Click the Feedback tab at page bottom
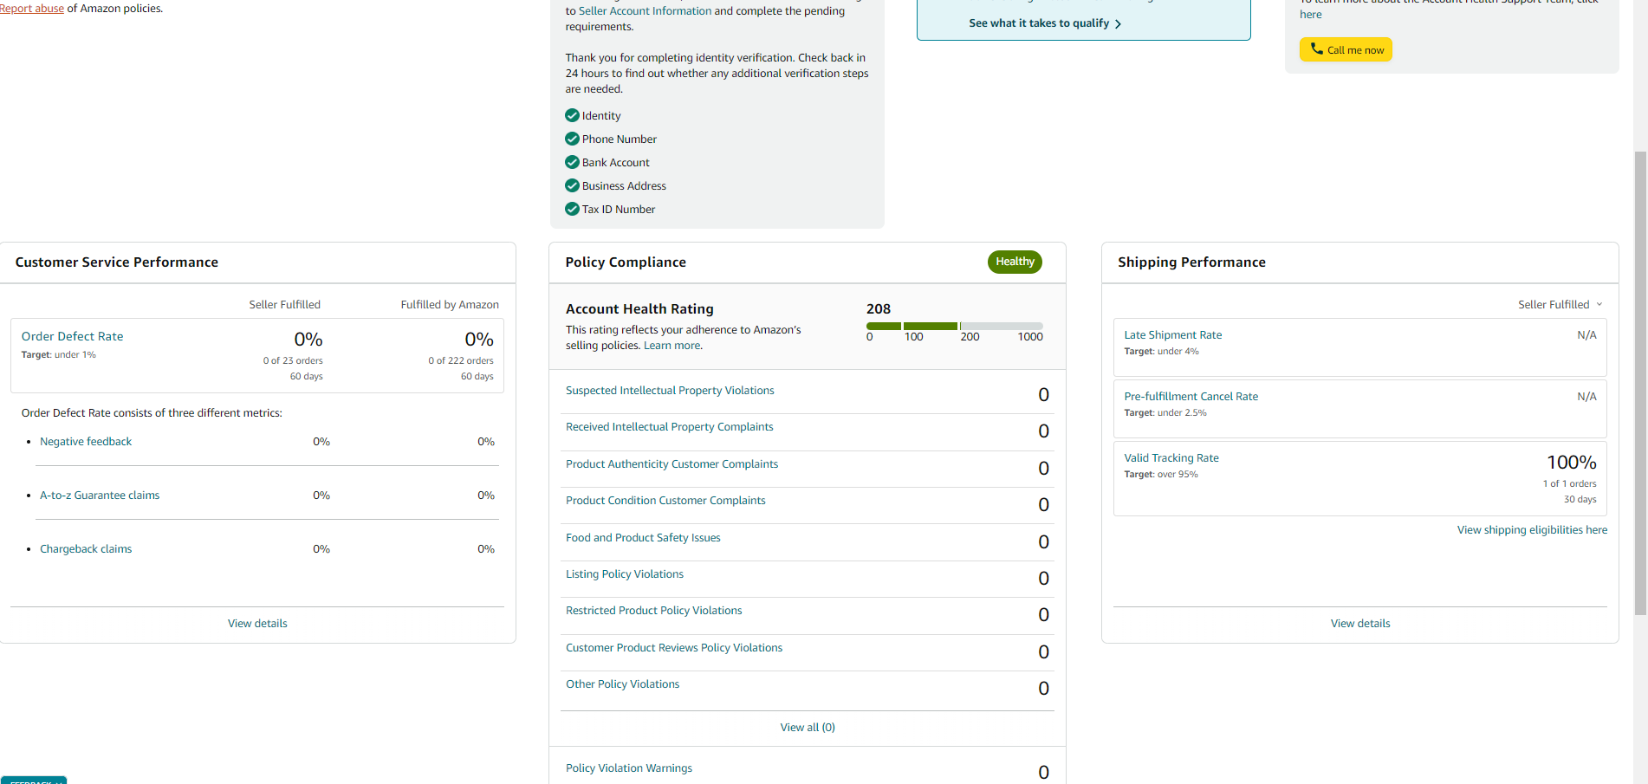The height and width of the screenshot is (784, 1648). pos(34,781)
